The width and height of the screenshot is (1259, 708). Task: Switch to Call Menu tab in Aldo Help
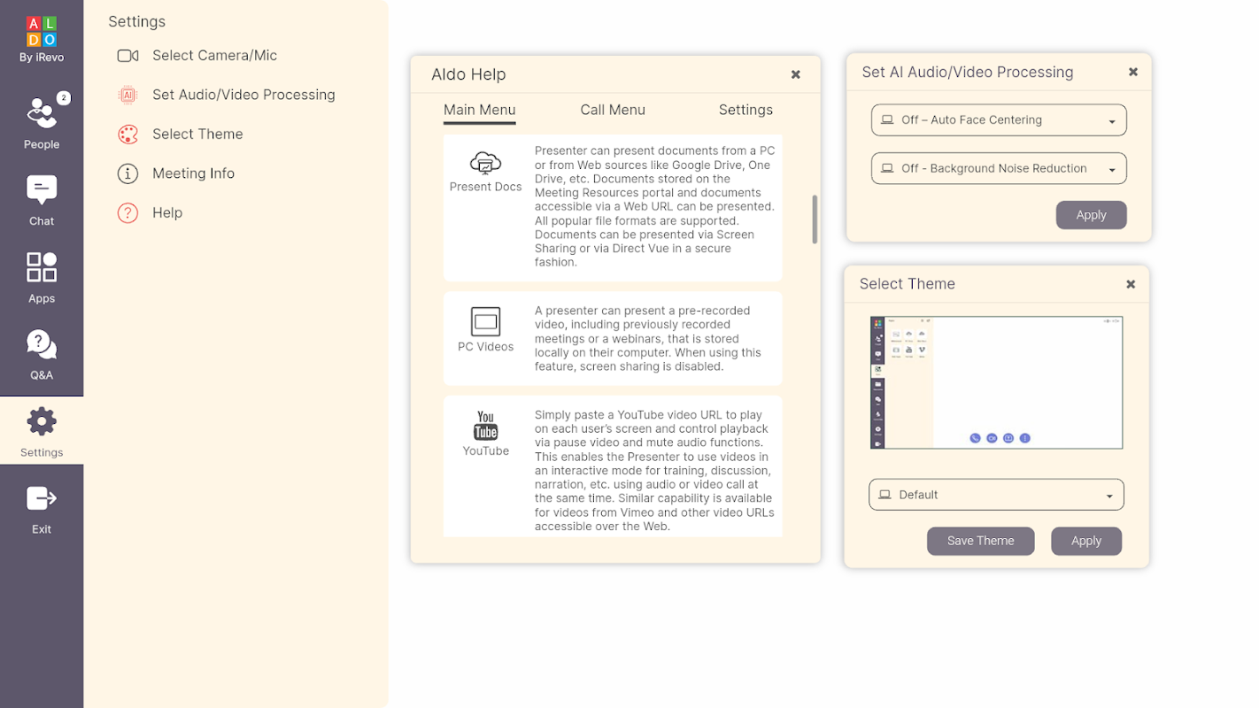pyautogui.click(x=613, y=111)
